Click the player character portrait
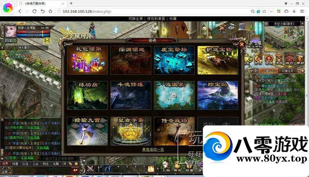 (11, 32)
